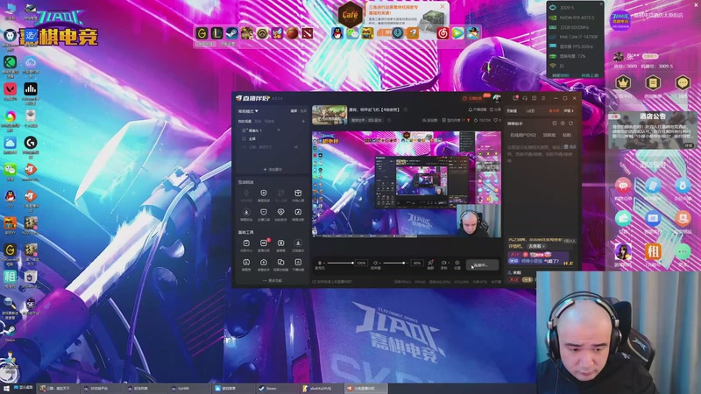The height and width of the screenshot is (394, 701).
Task: Open the desktop WeChat shortcut in the left column
Action: (11, 170)
